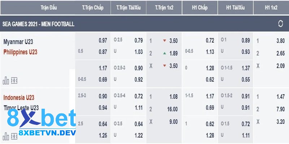Choose H1 1x2 draw odds 2.09

point(281,66)
